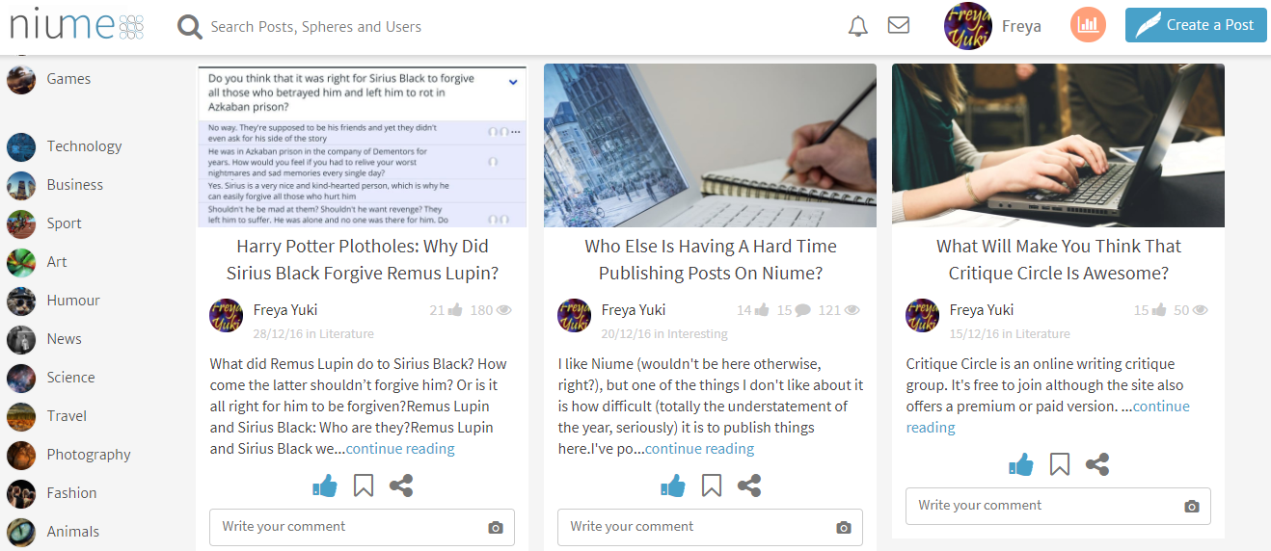This screenshot has width=1271, height=551.
Task: Open the Sport sphere icon
Action: tap(21, 224)
